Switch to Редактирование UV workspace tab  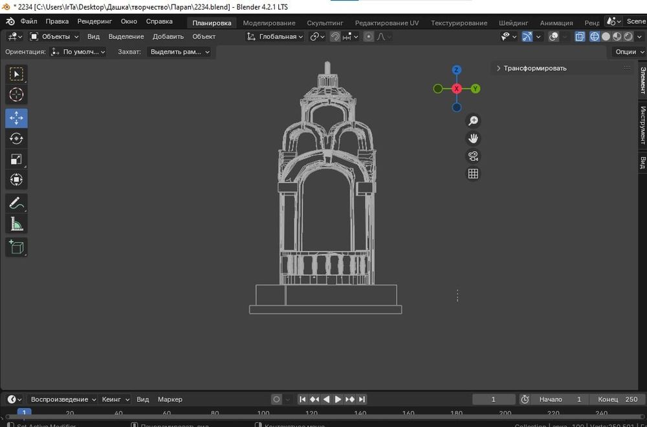click(x=387, y=23)
